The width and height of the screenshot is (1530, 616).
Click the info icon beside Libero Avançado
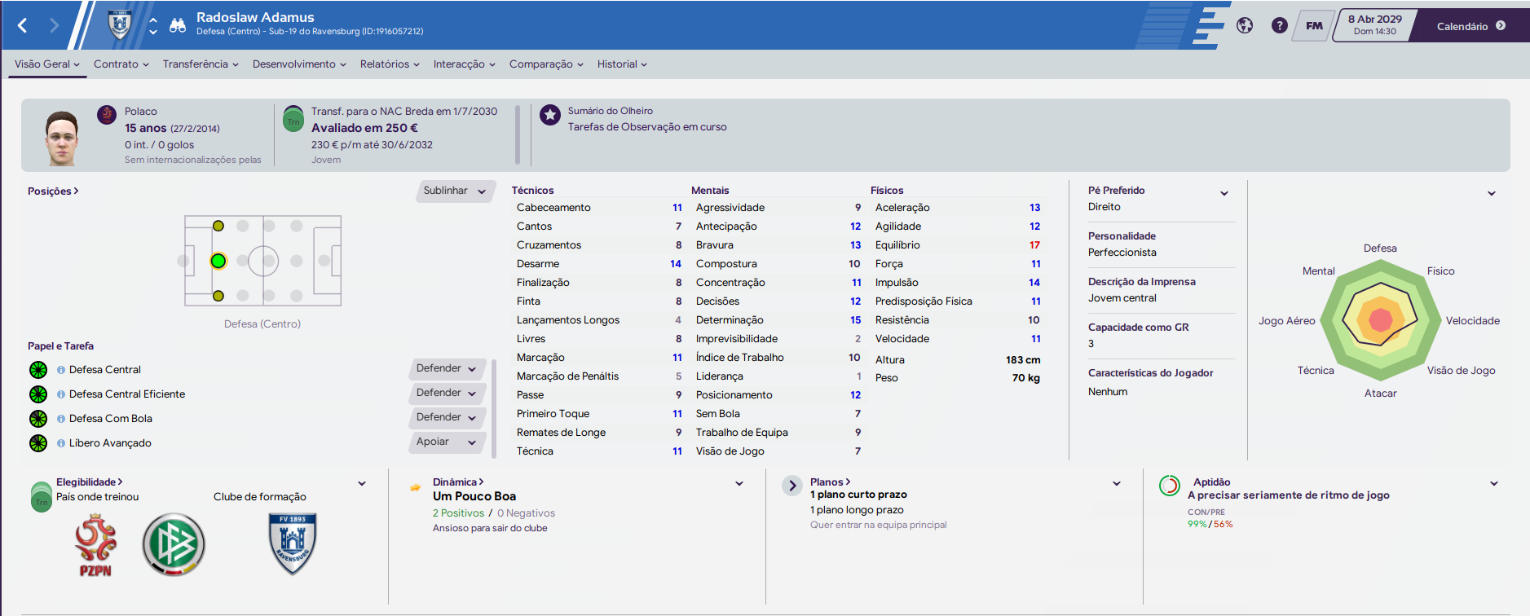[x=61, y=443]
